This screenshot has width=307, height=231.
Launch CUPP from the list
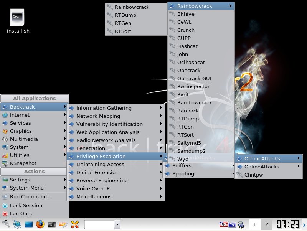(201, 38)
